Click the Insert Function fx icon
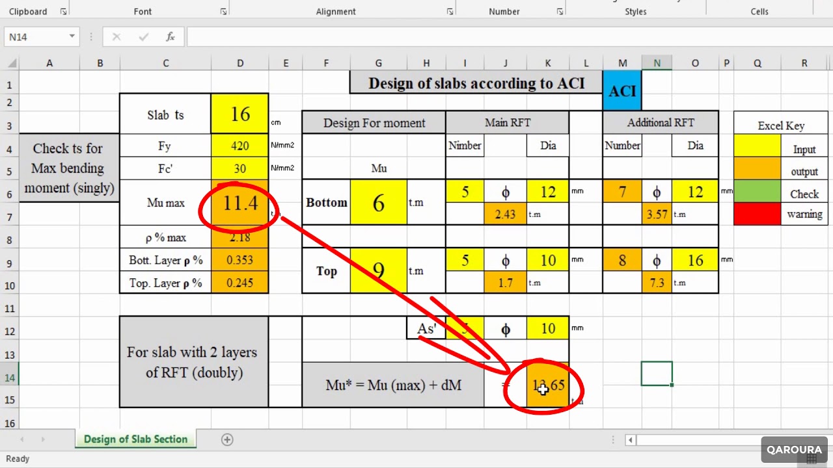833x468 pixels. point(171,37)
